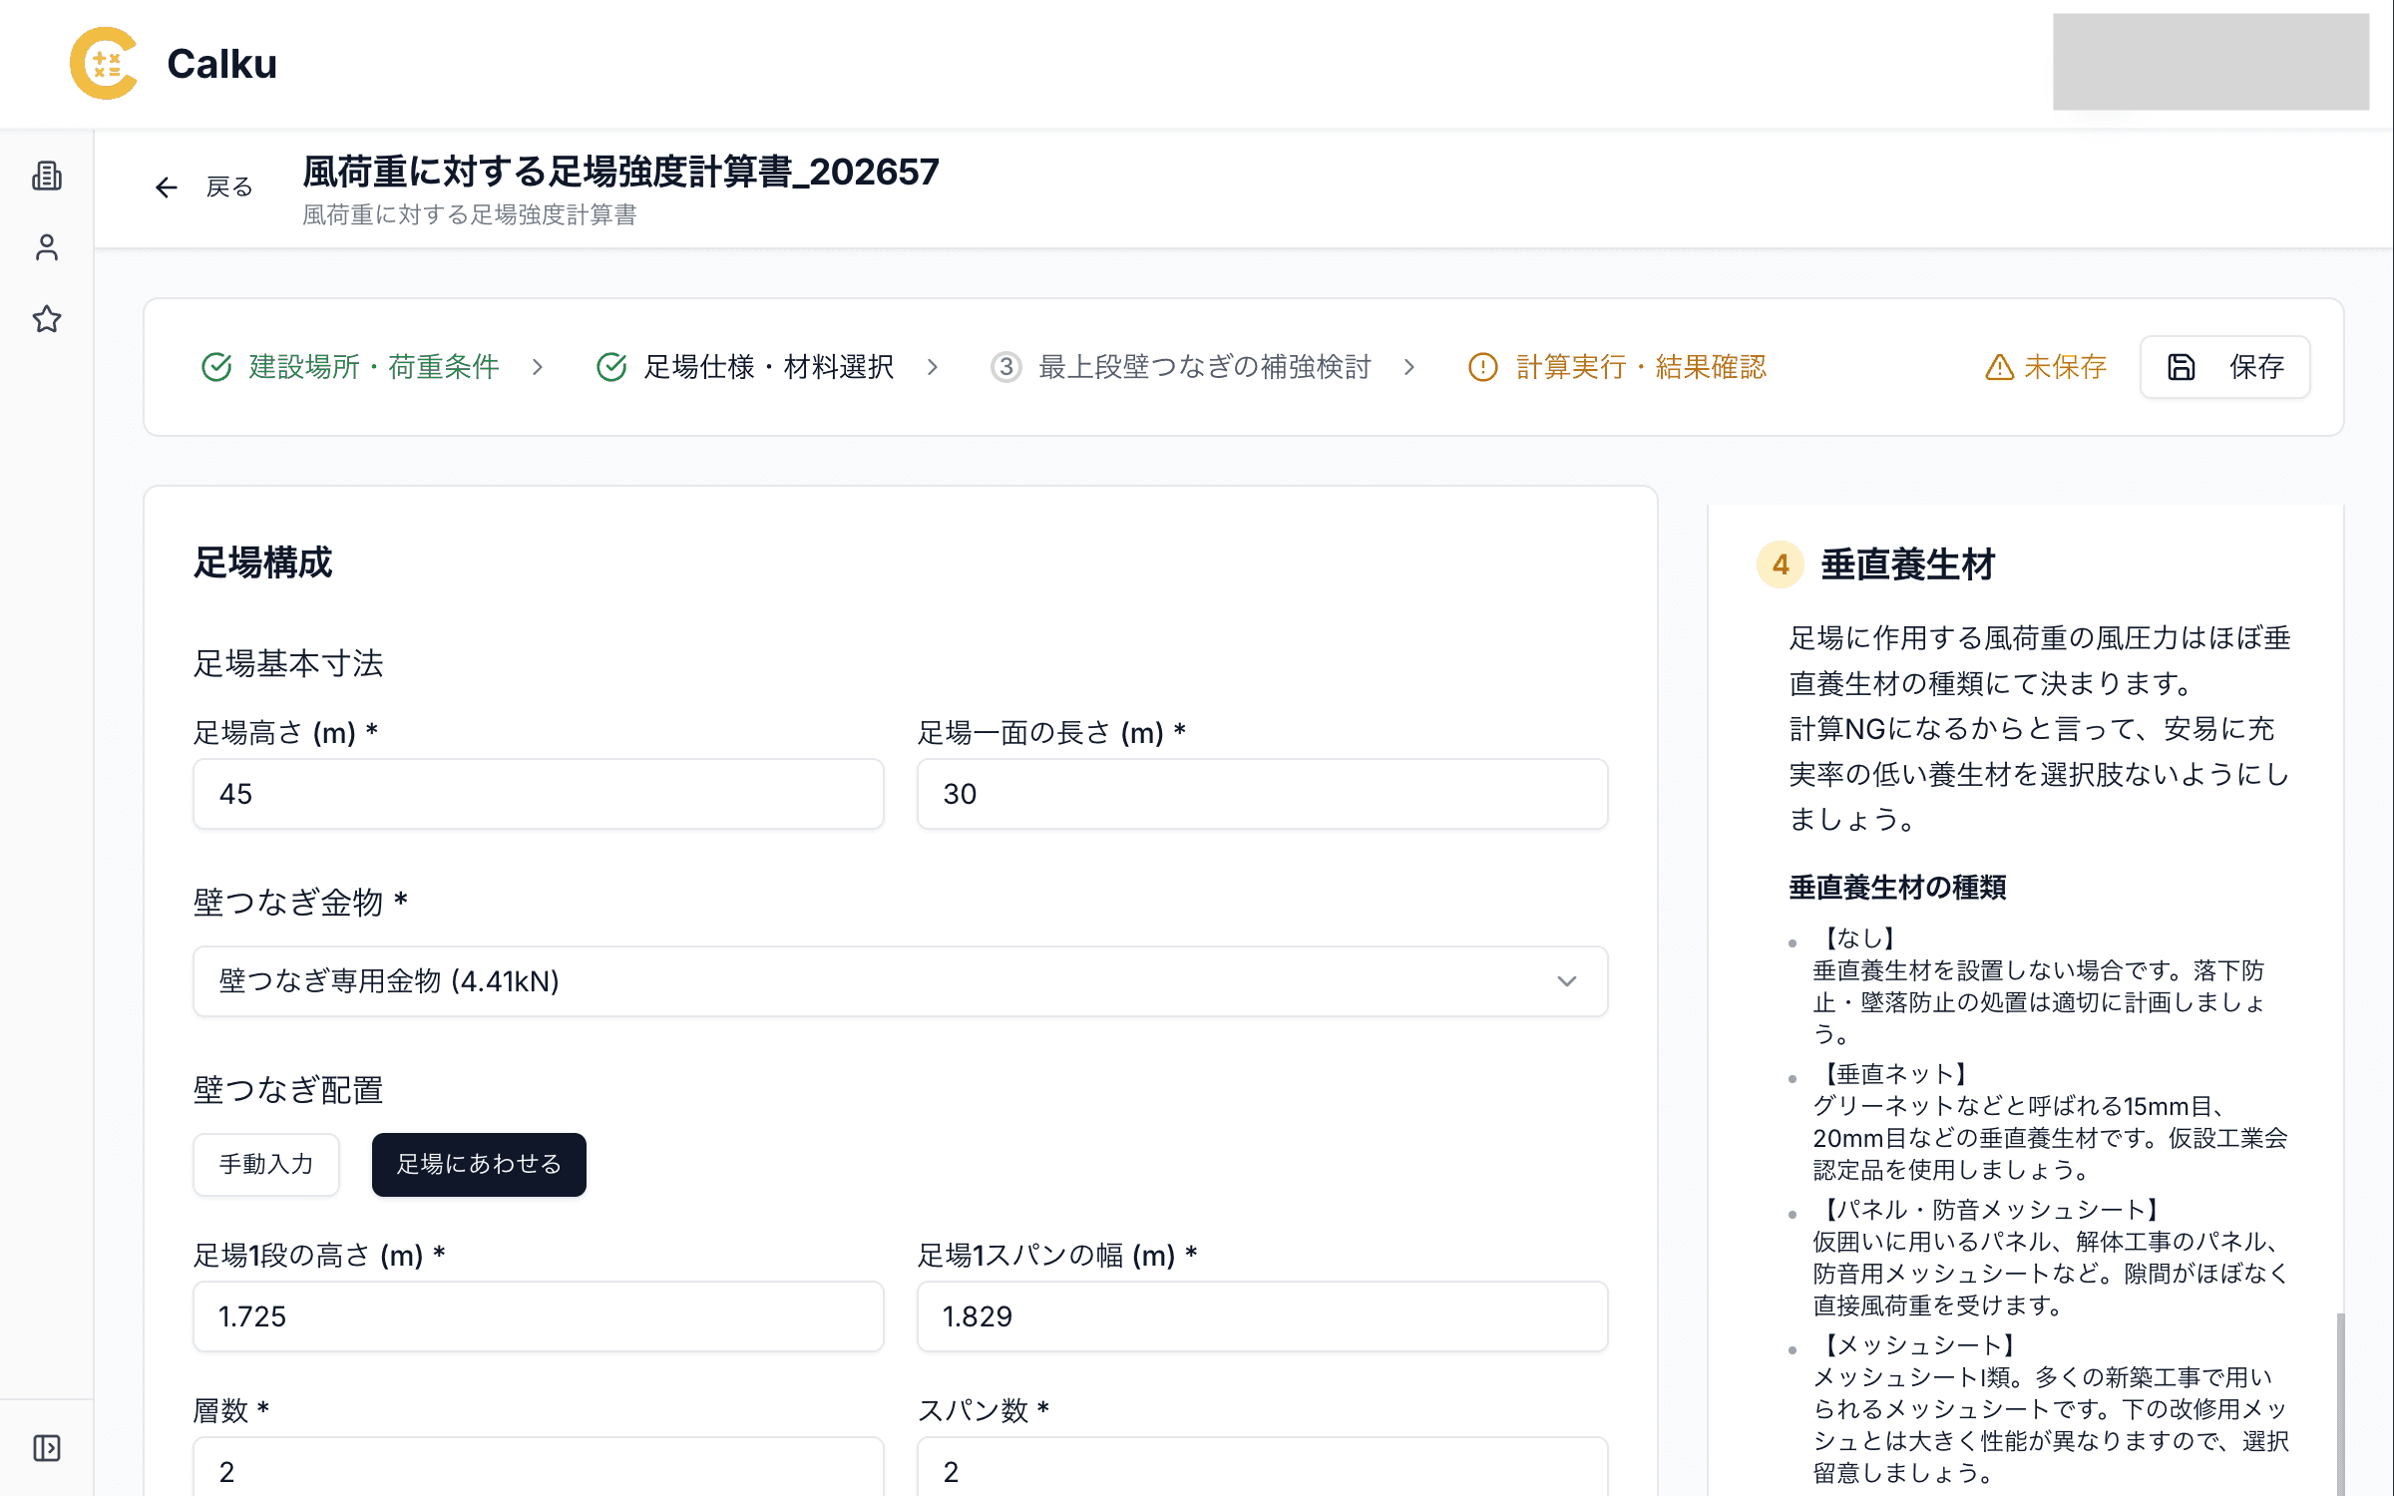This screenshot has width=2394, height=1496.
Task: Click the chevron in 壁つなぎ専用金物 select
Action: [1567, 981]
